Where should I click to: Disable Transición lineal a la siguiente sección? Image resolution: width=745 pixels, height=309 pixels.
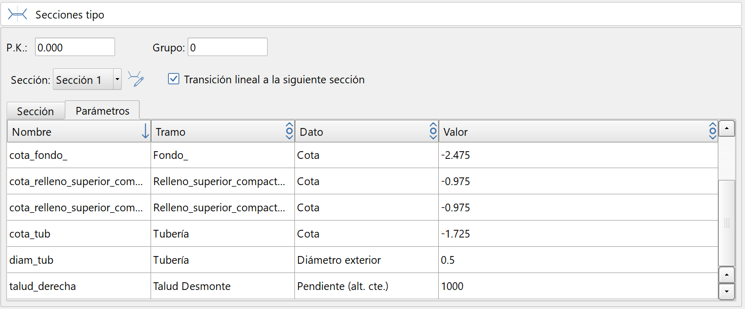[x=174, y=79]
